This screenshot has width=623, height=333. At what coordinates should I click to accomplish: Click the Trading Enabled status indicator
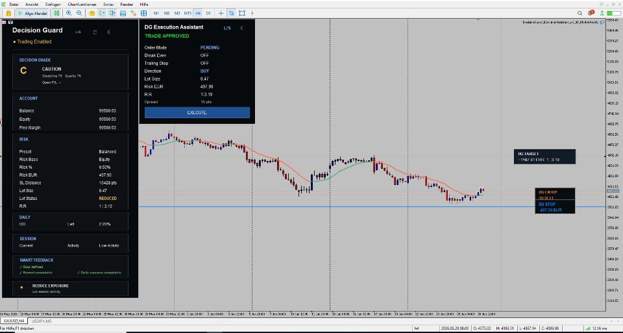[x=32, y=42]
